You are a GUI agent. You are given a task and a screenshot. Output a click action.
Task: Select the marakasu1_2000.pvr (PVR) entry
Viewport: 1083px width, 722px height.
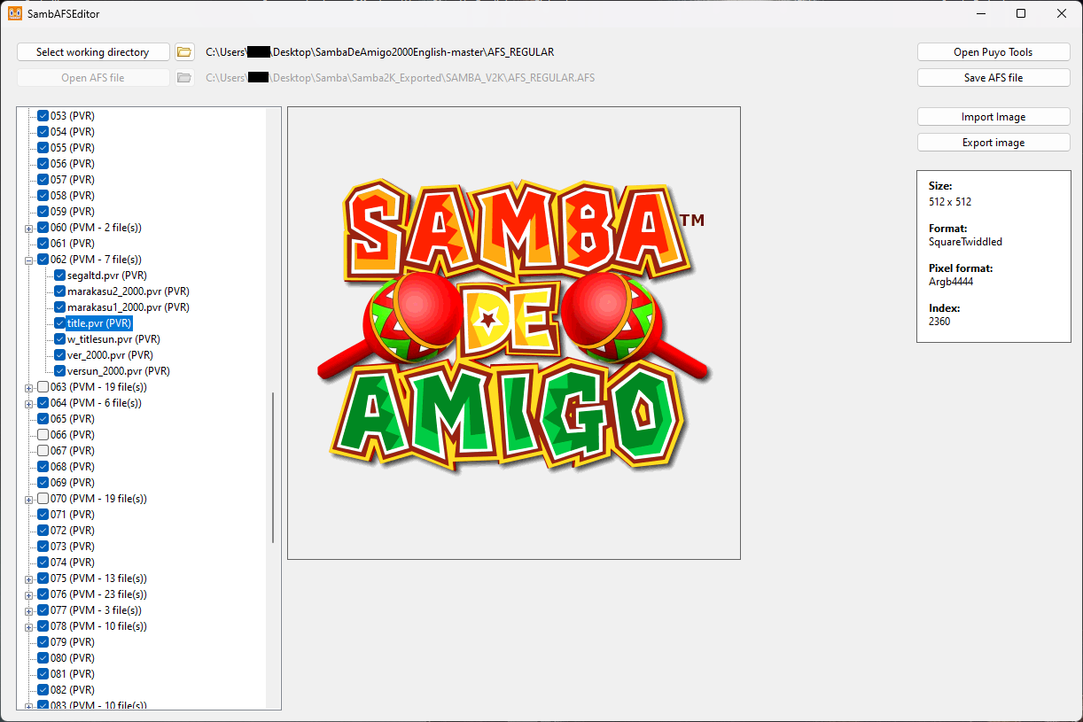[129, 307]
